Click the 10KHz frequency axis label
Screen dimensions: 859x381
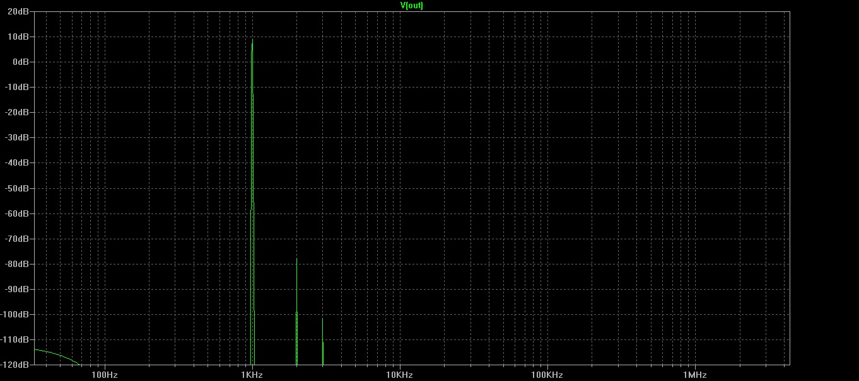pos(399,375)
